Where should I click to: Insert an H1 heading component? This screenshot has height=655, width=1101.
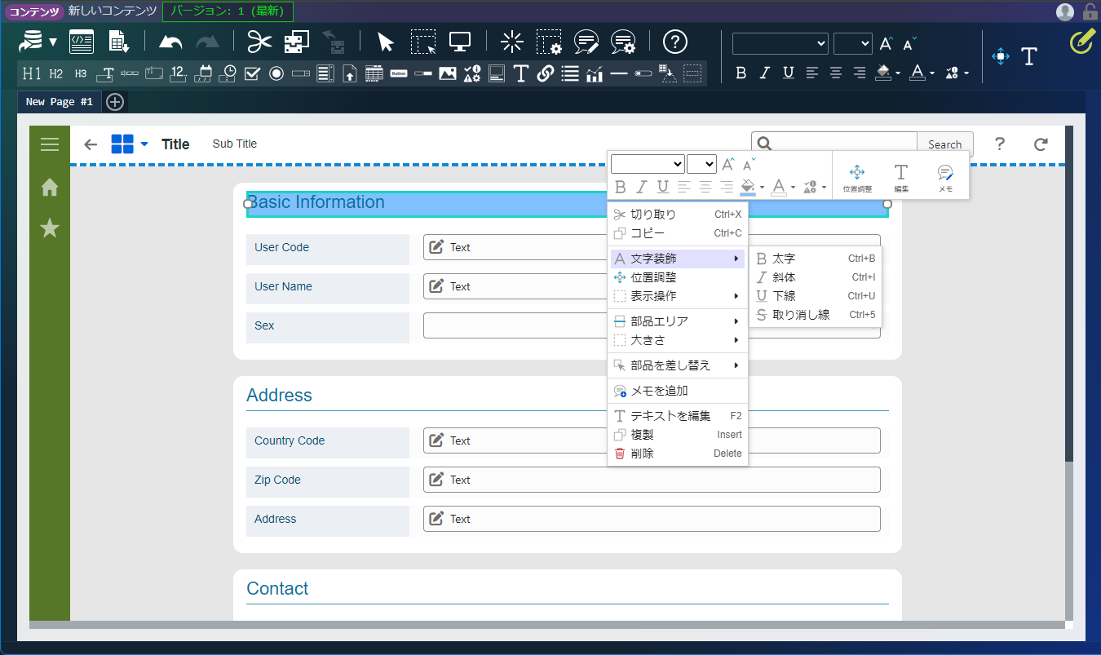[x=32, y=73]
